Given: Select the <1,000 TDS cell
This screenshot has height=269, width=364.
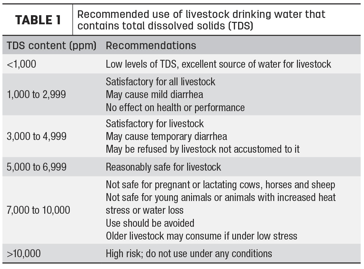Looking at the screenshot, I should pos(21,64).
